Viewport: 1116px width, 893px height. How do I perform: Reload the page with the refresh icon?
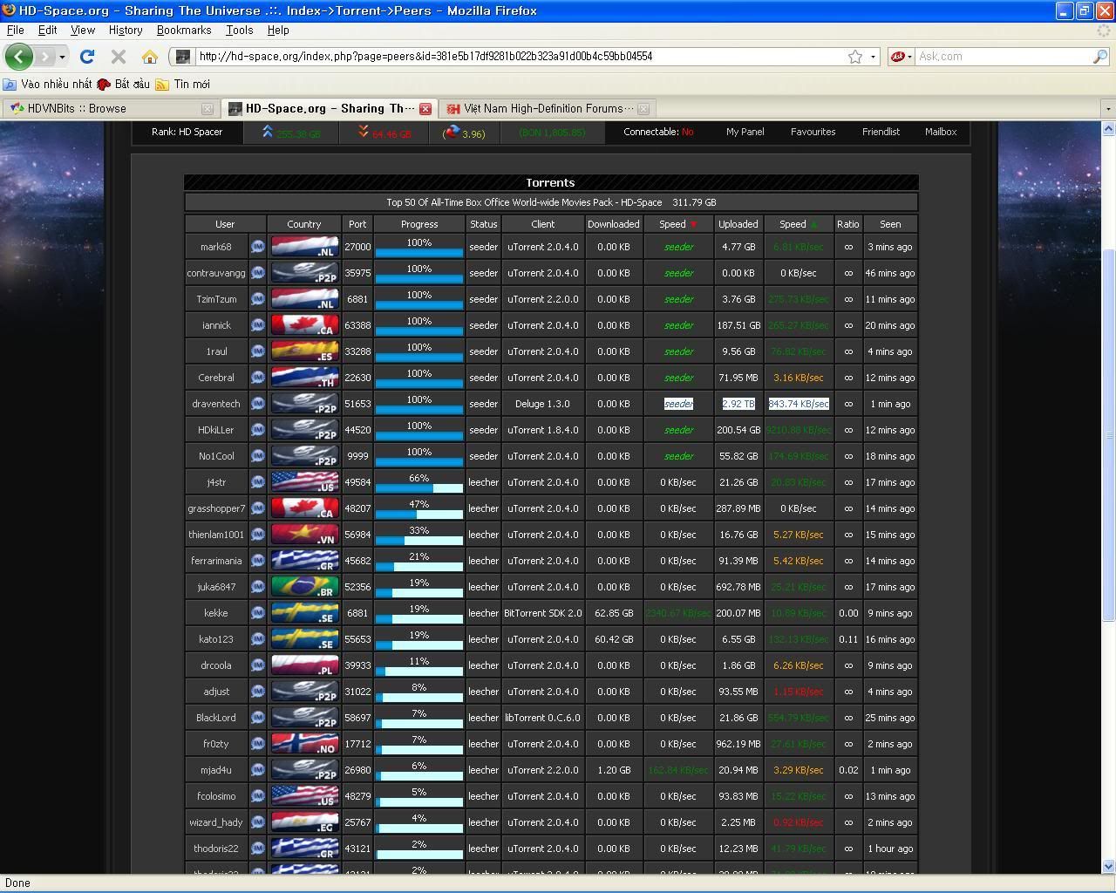[87, 57]
